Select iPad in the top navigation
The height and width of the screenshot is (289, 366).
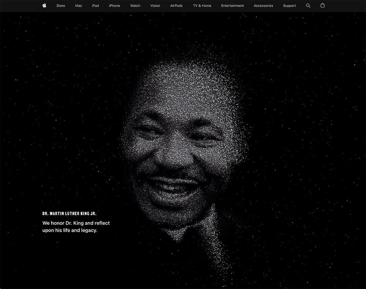(96, 6)
